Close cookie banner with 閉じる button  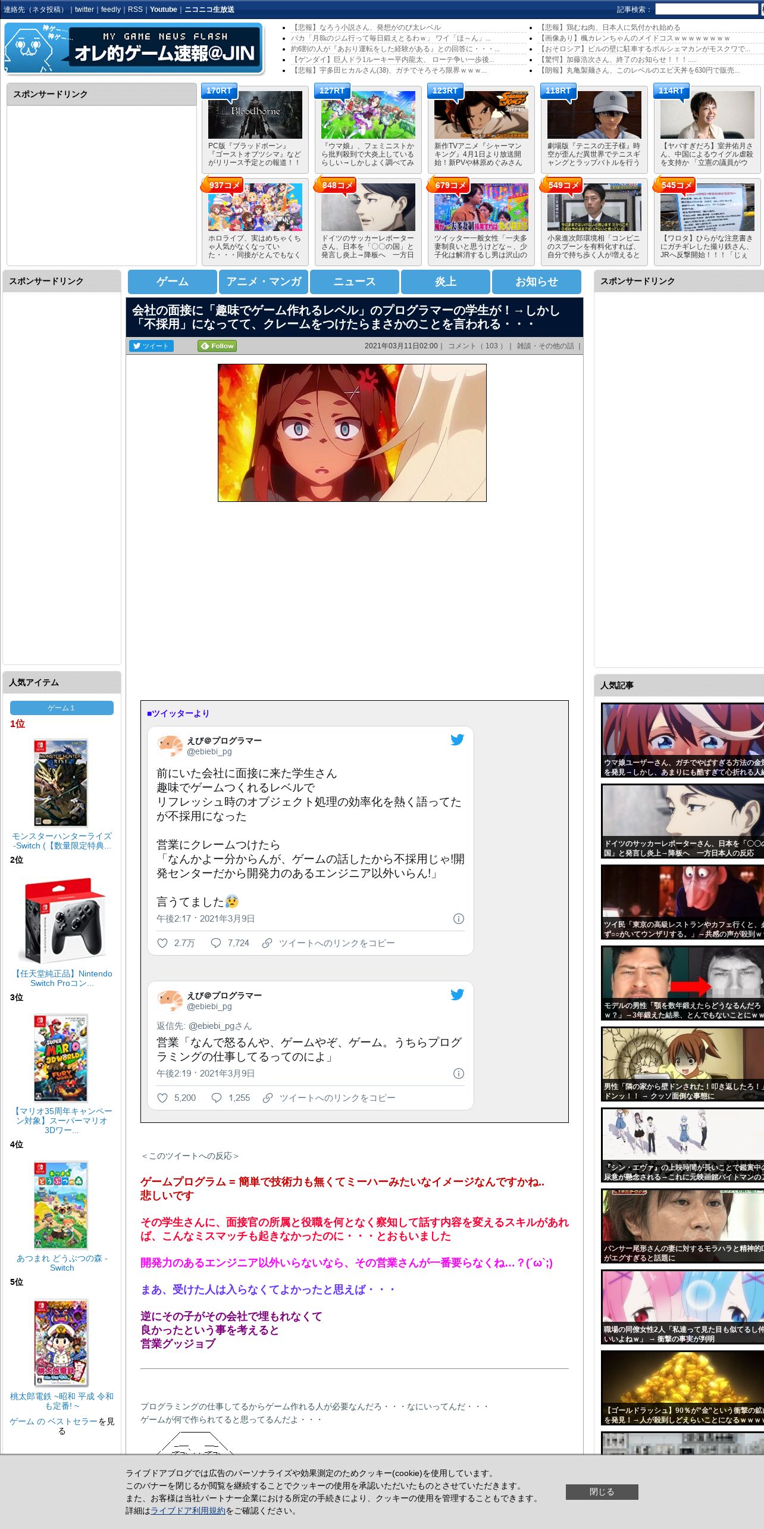coord(602,1491)
